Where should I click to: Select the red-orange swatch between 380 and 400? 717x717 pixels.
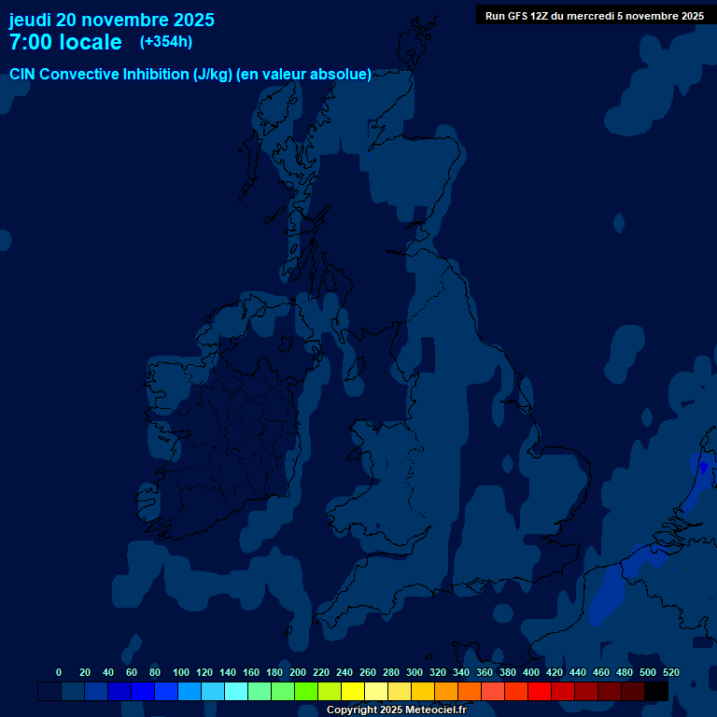pyautogui.click(x=515, y=692)
